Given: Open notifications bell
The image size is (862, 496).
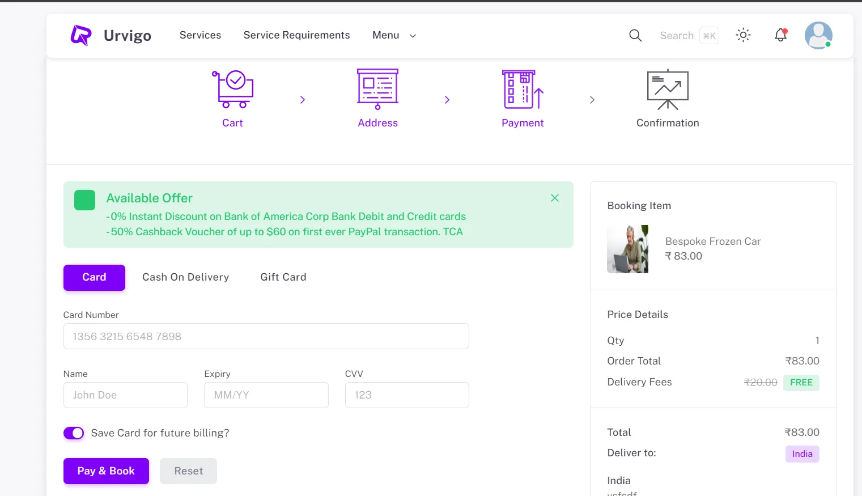Looking at the screenshot, I should [x=780, y=35].
